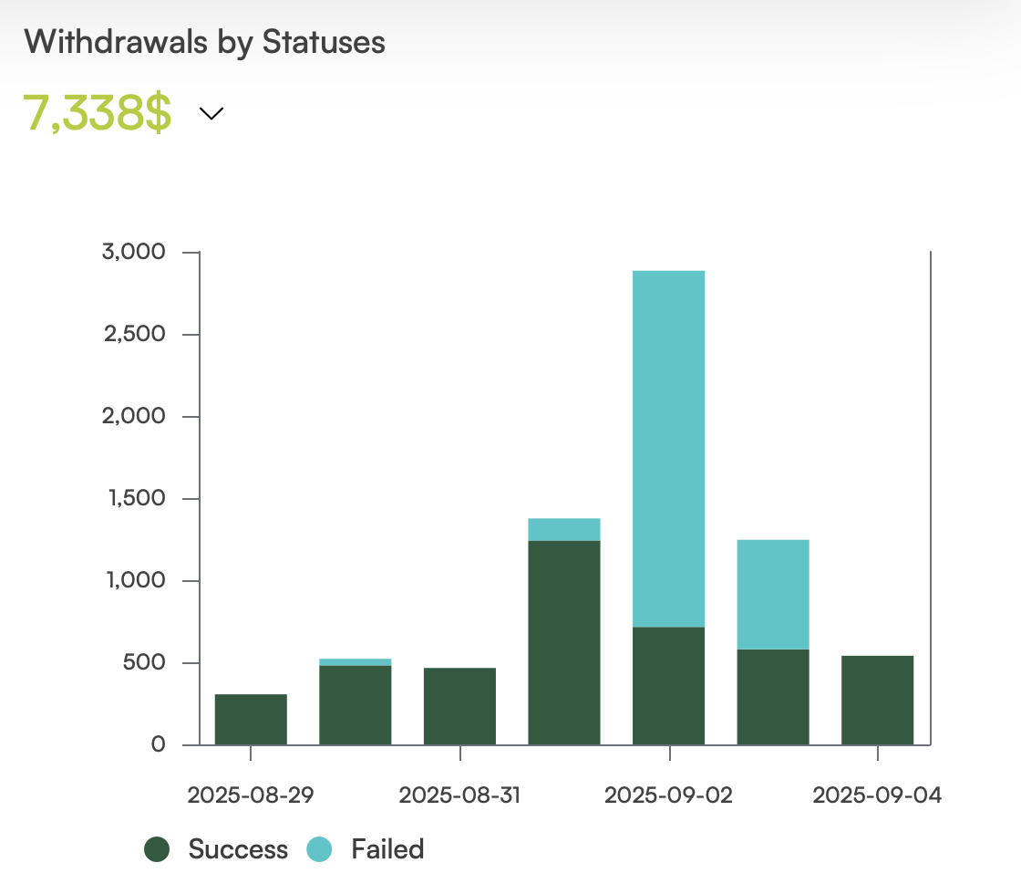
Task: Click the Withdrawals by Statuses title
Action: click(x=205, y=42)
